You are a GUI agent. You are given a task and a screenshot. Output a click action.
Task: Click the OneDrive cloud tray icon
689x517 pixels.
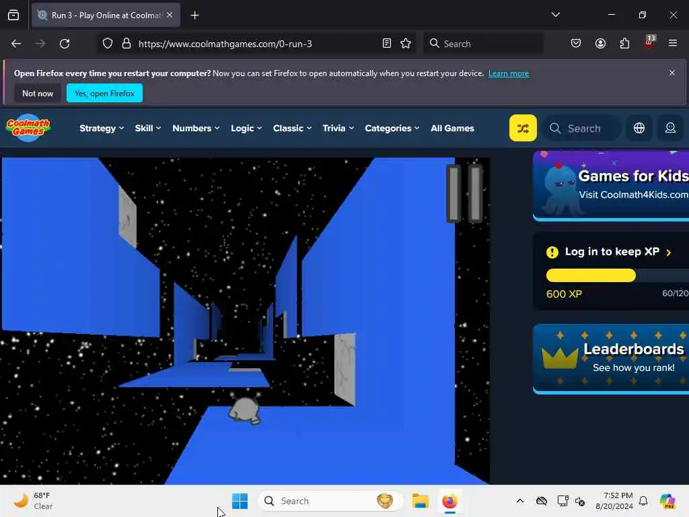(x=542, y=501)
